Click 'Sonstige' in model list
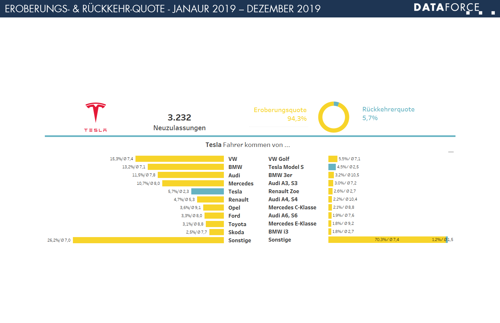This screenshot has height=323, width=500. (x=280, y=240)
